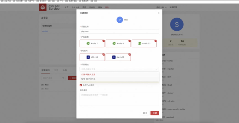Click the libipt build entry
The image size is (239, 123).
[x=169, y=85]
